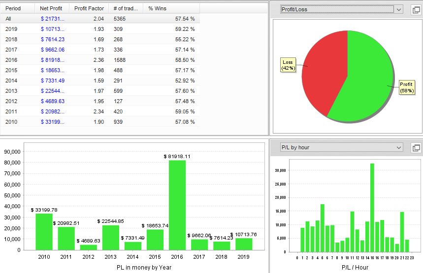Select the 2018 period row

[x=100, y=39]
